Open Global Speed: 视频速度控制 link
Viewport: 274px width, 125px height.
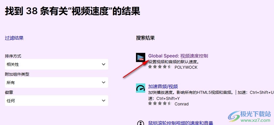coord(178,56)
